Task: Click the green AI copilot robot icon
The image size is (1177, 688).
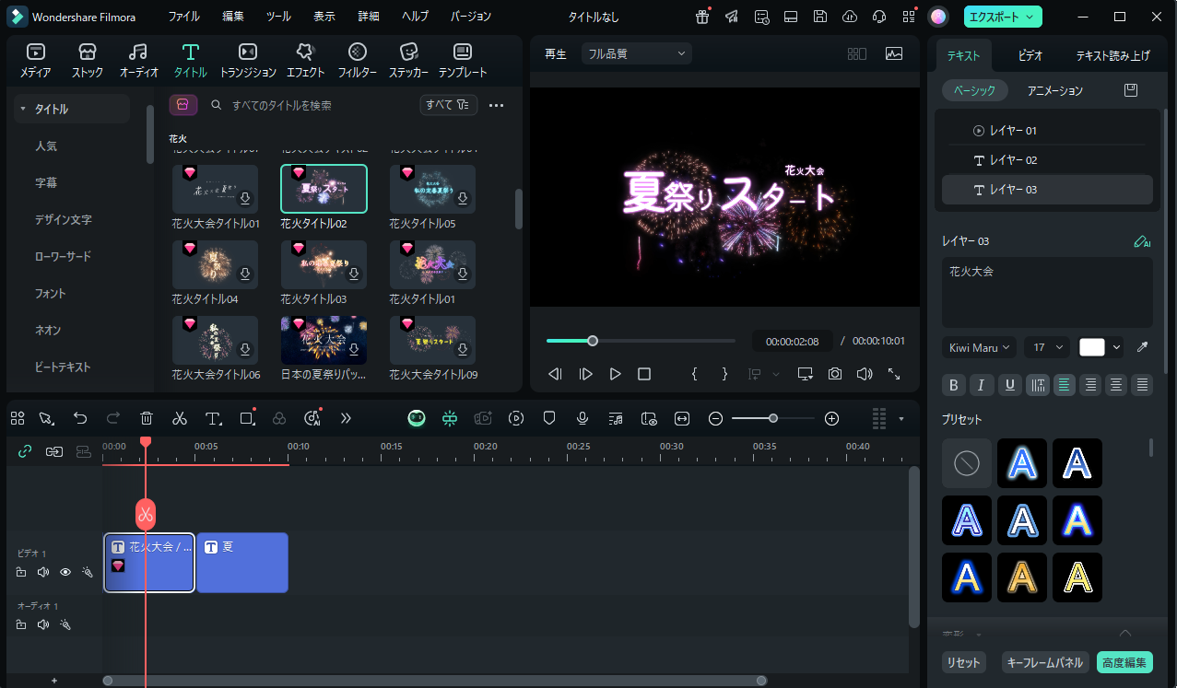Action: [417, 418]
